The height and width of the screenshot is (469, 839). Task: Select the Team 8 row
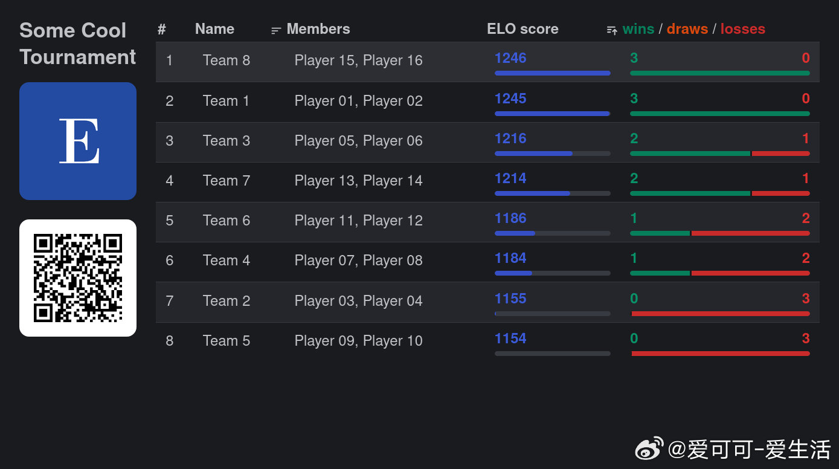pos(487,62)
